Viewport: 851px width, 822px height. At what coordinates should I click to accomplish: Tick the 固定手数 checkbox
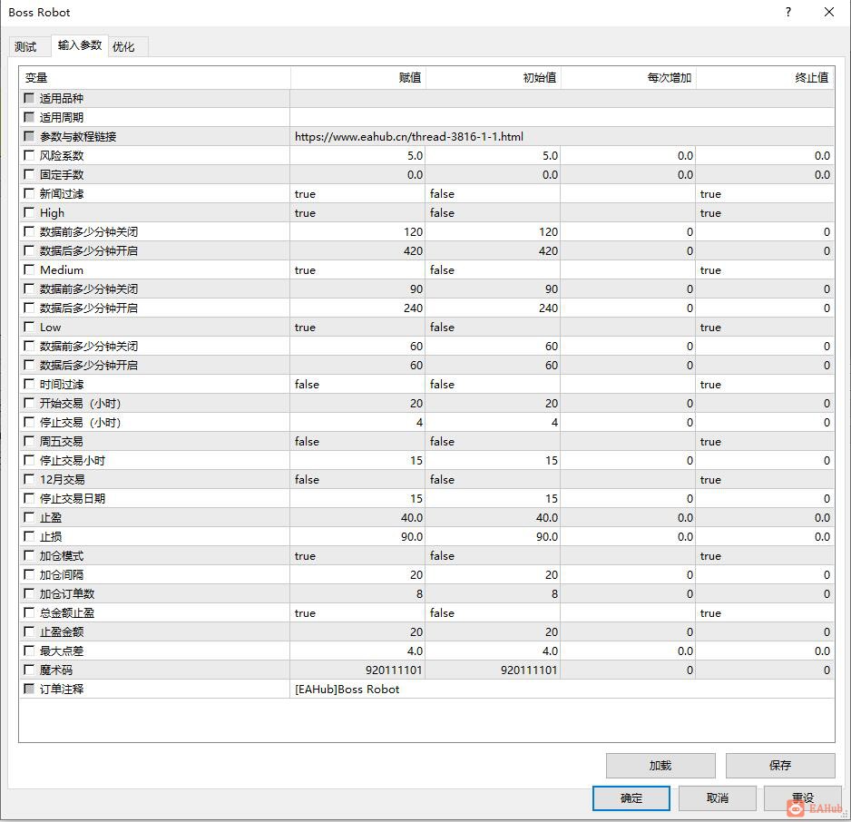coord(29,174)
